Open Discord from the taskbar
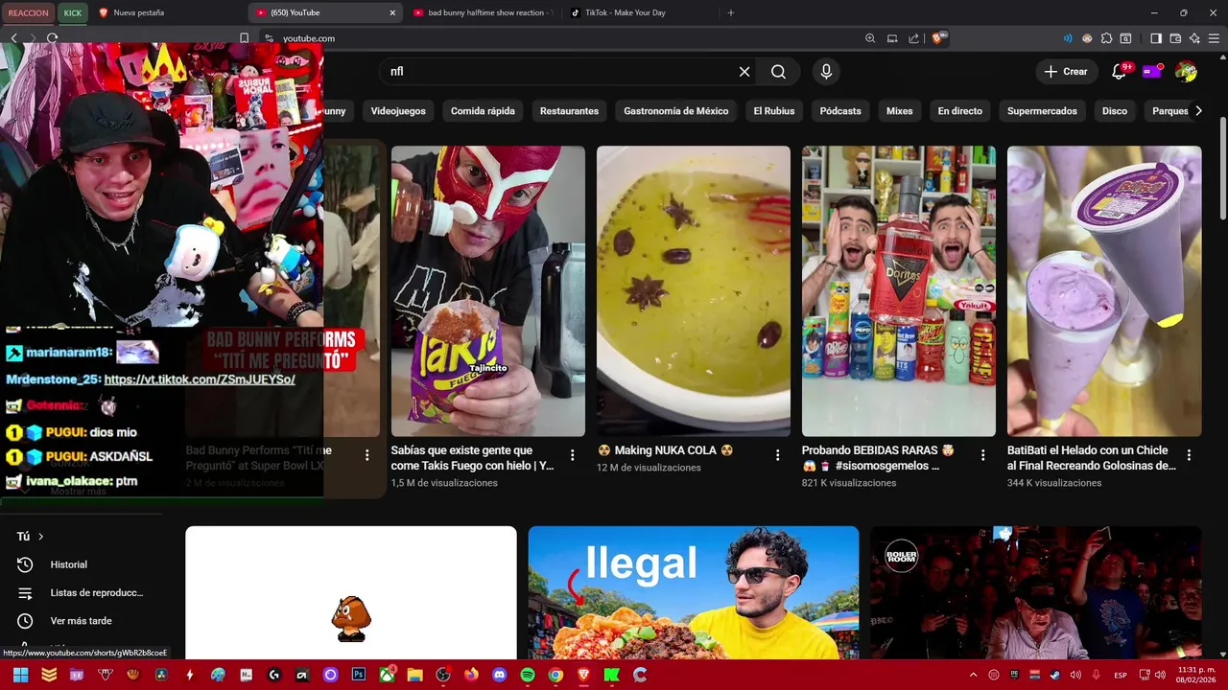1228x690 pixels. pyautogui.click(x=499, y=675)
